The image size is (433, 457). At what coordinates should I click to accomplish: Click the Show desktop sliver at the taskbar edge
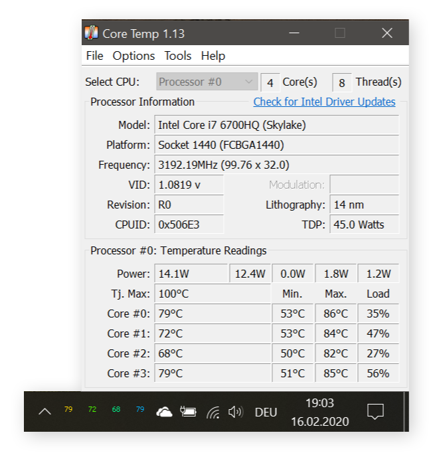pos(406,412)
